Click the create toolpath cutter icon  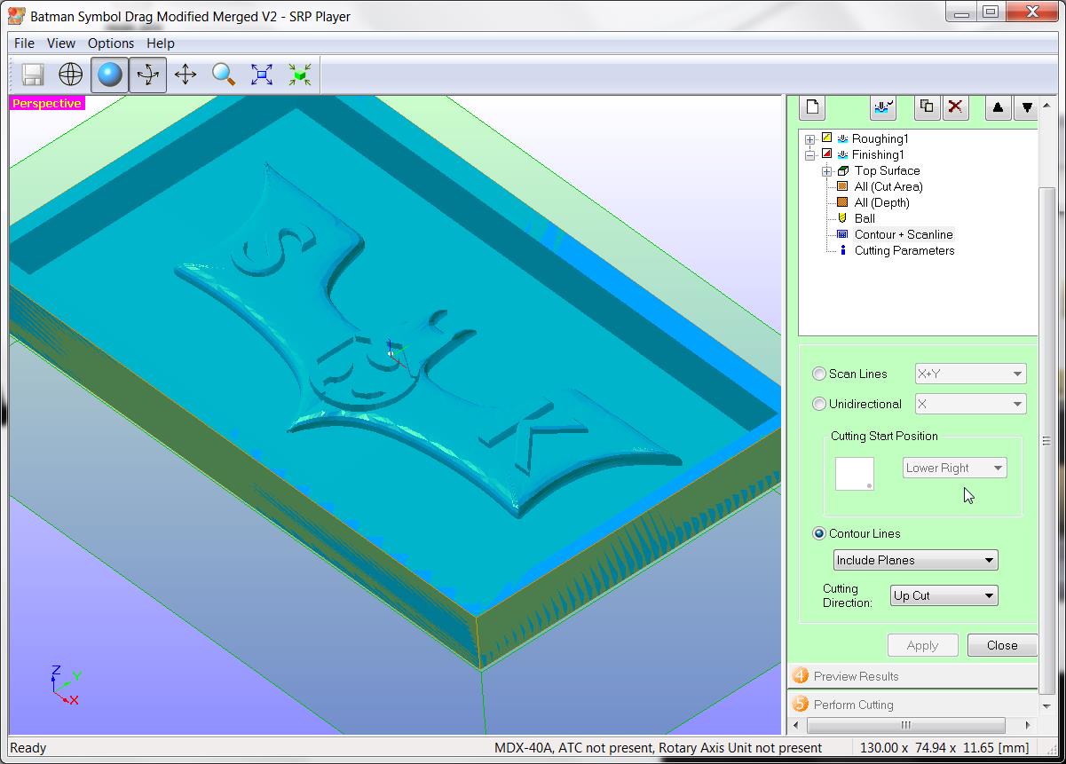(883, 107)
